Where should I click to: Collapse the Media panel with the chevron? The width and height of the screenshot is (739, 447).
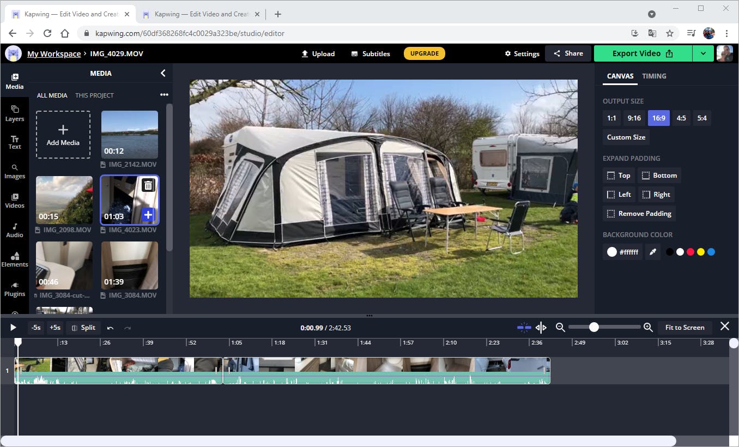(163, 73)
